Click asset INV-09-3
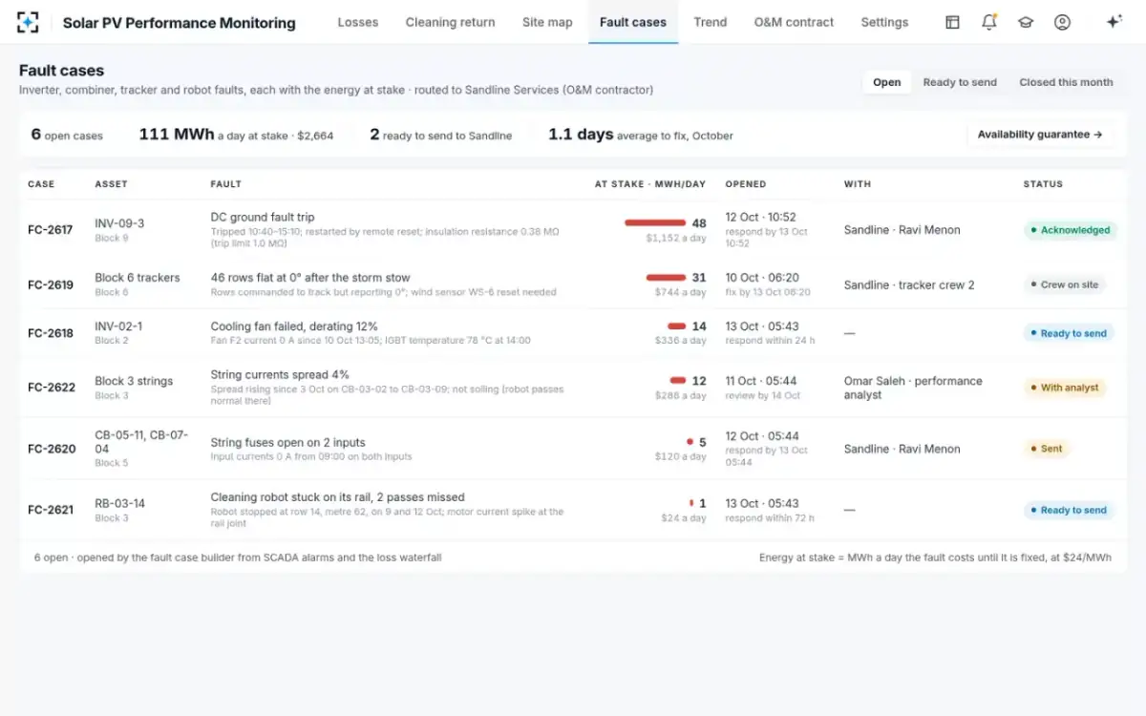This screenshot has height=716, width=1146. [119, 223]
